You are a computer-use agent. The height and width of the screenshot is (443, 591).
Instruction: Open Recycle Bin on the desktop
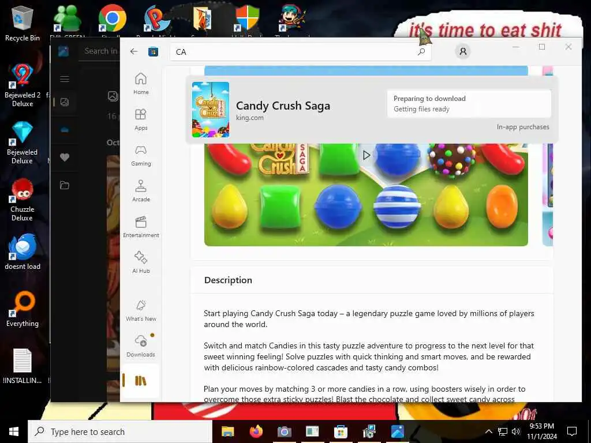pos(23,23)
